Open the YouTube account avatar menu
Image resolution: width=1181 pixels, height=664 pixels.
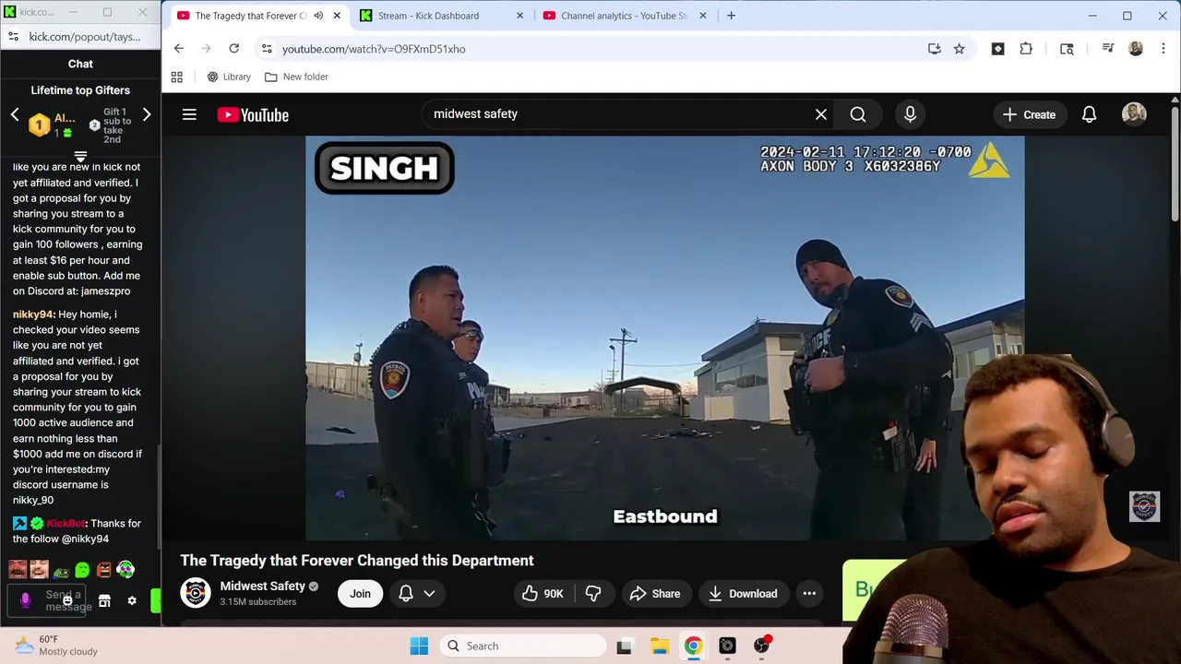1134,114
